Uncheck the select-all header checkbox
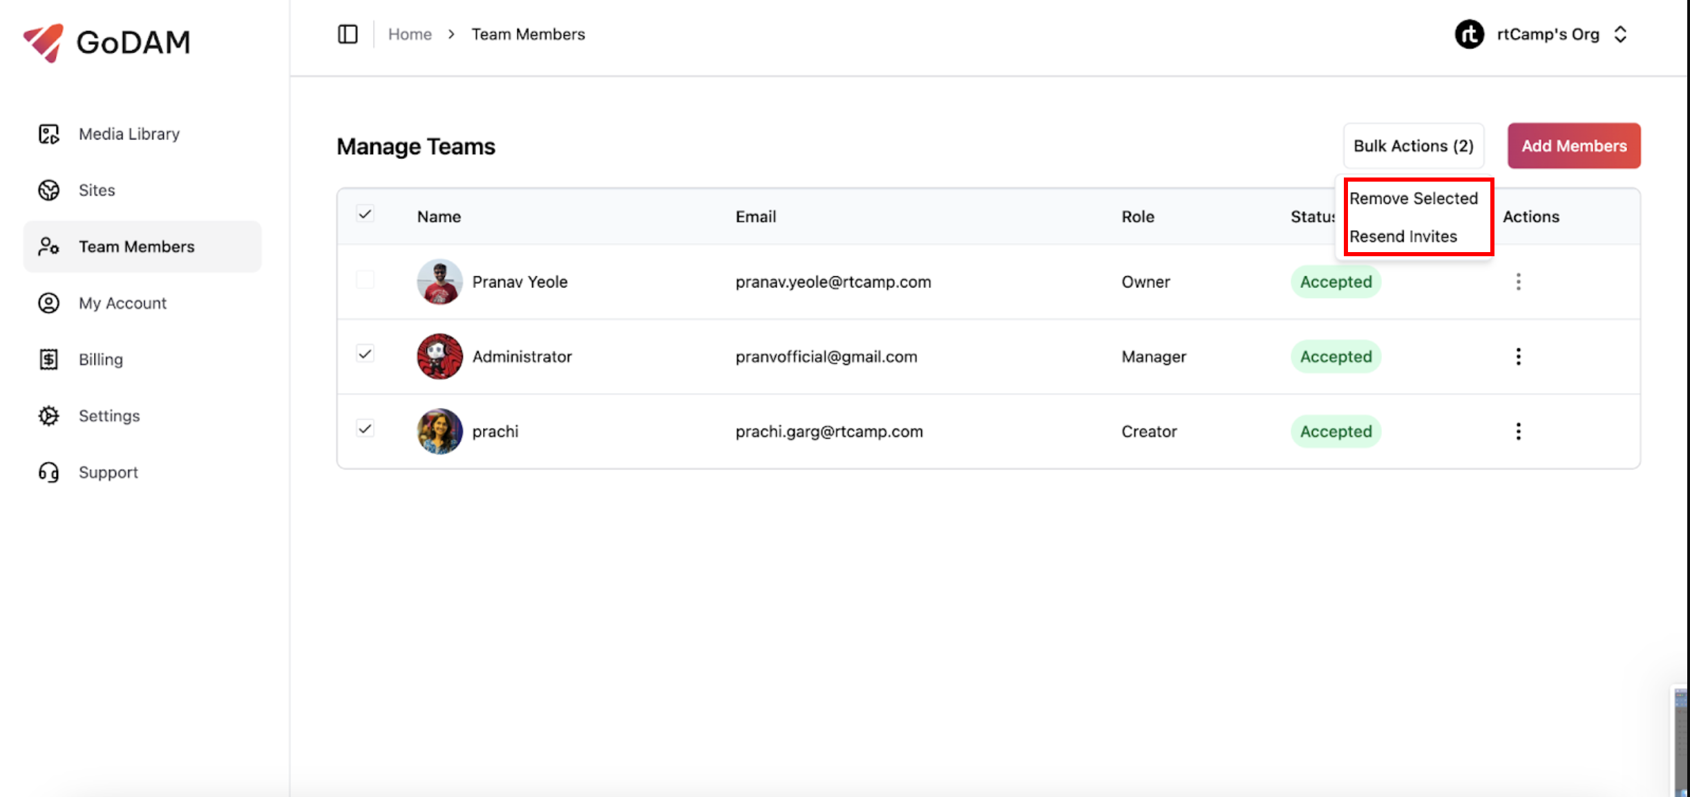The height and width of the screenshot is (797, 1690). [x=365, y=214]
